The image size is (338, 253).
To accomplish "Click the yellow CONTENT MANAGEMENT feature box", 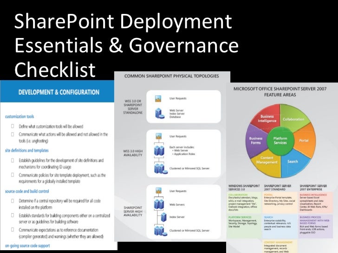I will (280, 247).
